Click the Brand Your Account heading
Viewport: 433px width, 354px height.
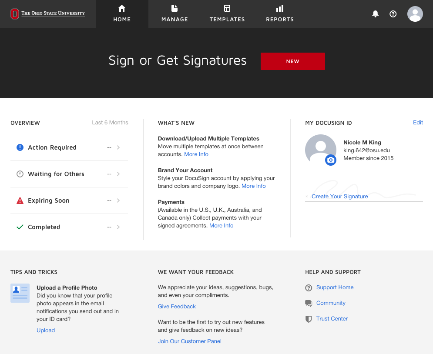click(185, 170)
